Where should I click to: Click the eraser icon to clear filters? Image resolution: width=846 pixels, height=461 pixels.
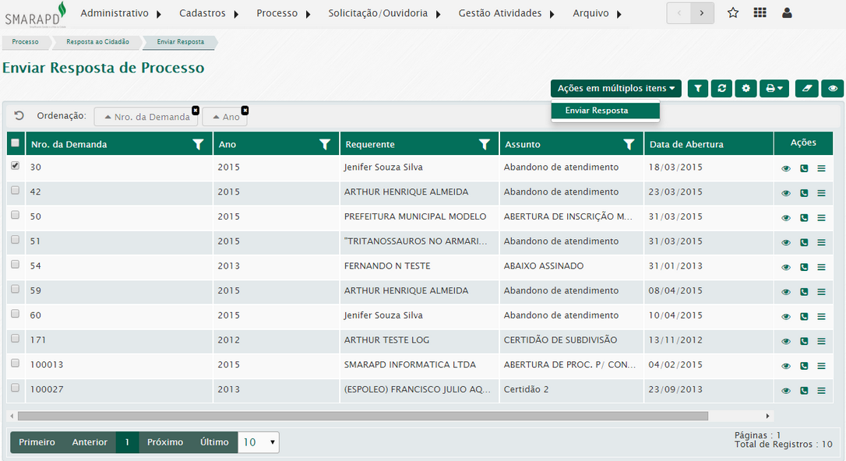point(807,89)
